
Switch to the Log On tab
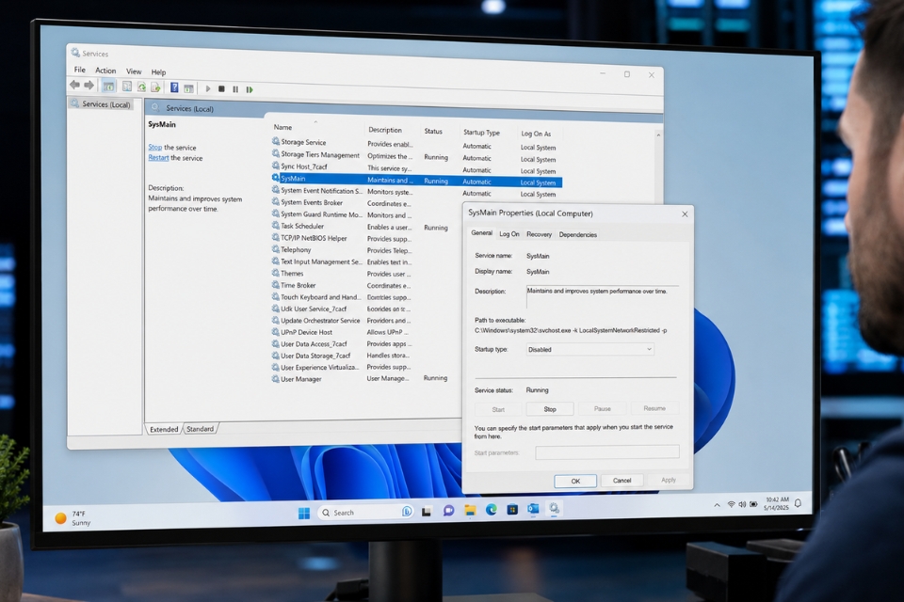pyautogui.click(x=509, y=234)
